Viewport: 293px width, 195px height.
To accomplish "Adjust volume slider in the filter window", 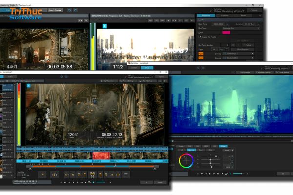I will tap(238, 174).
